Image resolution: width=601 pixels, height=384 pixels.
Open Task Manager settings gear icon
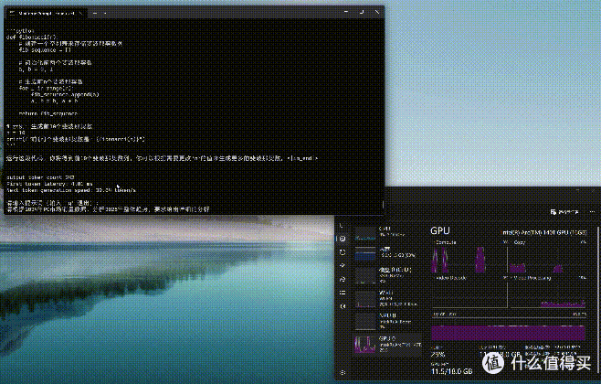coord(343,372)
